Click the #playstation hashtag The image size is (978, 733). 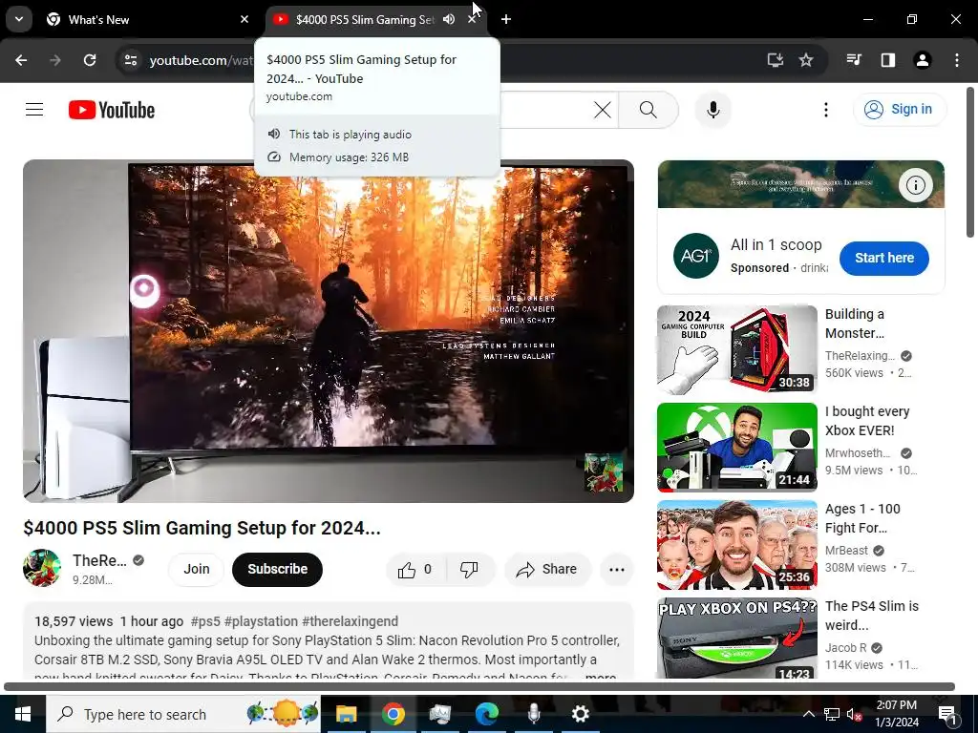261,621
